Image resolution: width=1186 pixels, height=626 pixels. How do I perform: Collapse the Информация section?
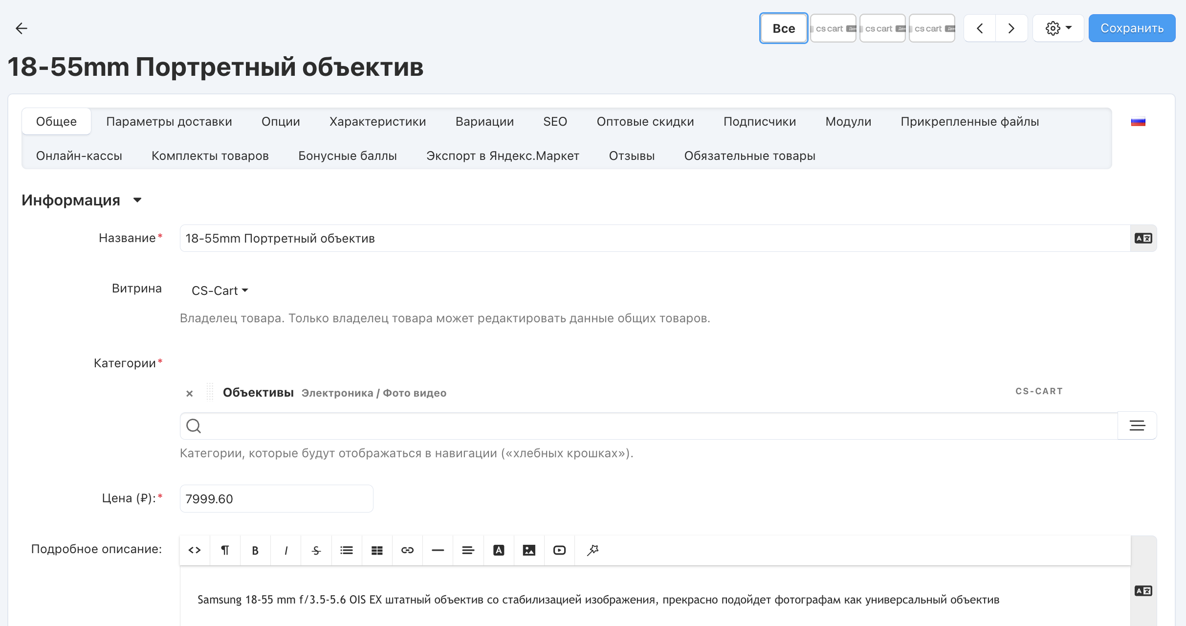(x=137, y=200)
